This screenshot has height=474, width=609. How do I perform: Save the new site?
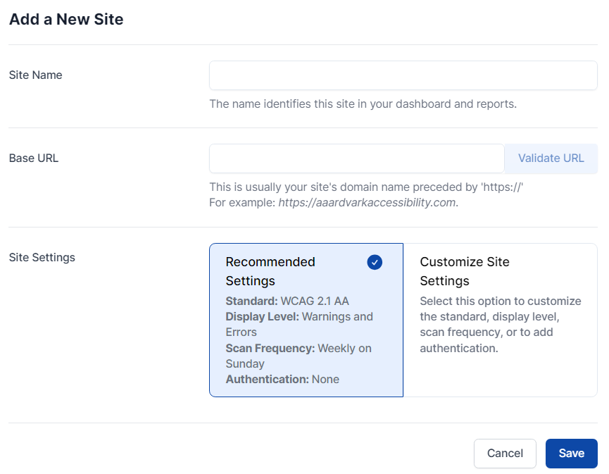pos(571,454)
